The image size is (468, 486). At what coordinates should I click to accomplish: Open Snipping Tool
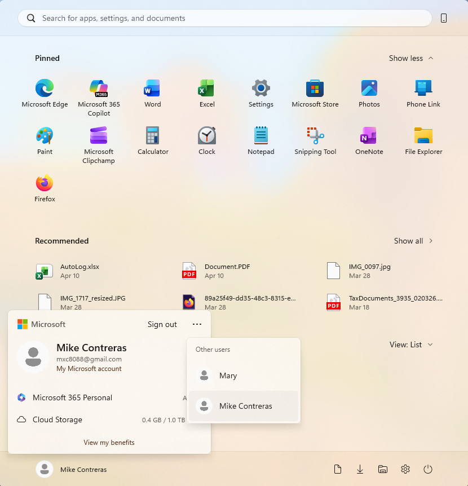coord(315,141)
